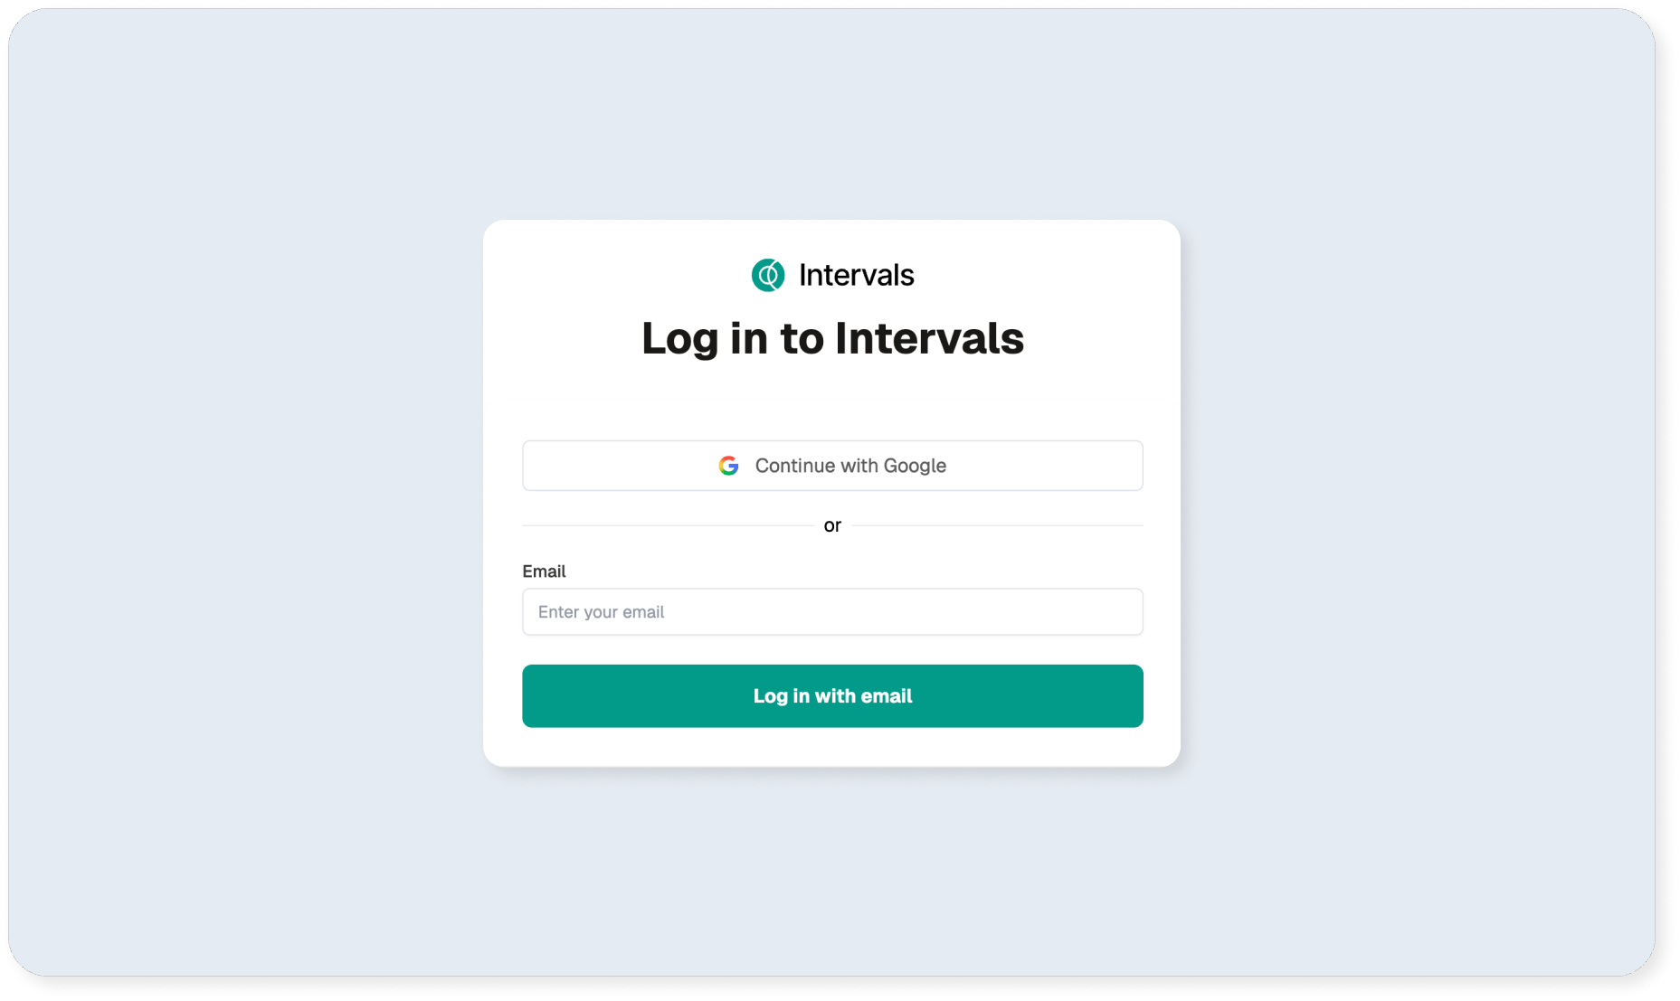Viewport: 1680px width, 1001px height.
Task: Click the "Continue with Google" label text
Action: click(x=850, y=466)
